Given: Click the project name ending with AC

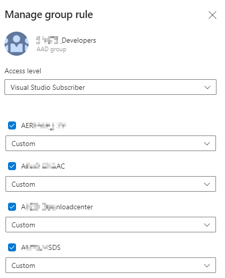Looking at the screenshot, I should (x=43, y=166).
